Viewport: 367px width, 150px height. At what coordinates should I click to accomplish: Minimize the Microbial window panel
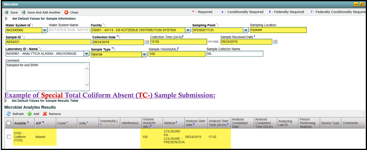[356, 5]
